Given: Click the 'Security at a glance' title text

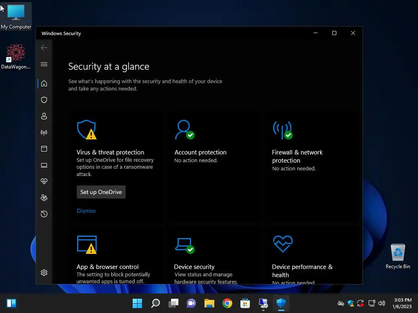Looking at the screenshot, I should click(109, 66).
